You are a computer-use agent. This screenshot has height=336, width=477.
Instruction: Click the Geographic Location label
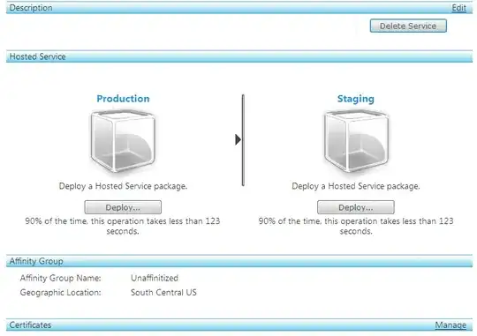click(x=61, y=293)
